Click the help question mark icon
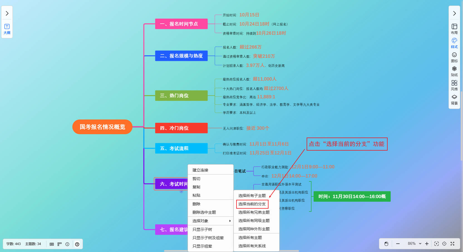Image resolution: width=463 pixels, height=252 pixels. (x=77, y=244)
